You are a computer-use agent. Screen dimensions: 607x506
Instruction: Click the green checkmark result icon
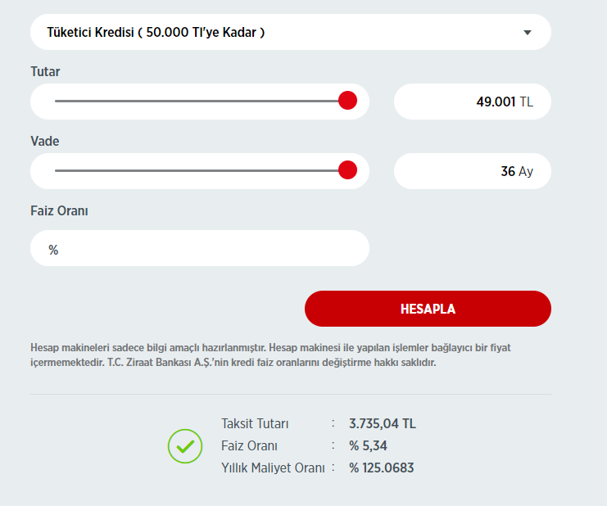pyautogui.click(x=185, y=446)
